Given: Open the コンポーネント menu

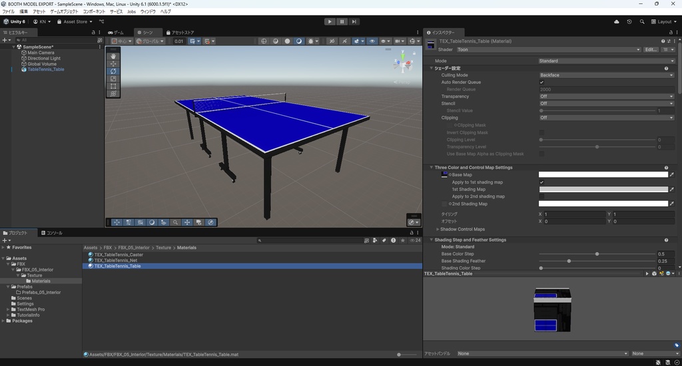Looking at the screenshot, I should tap(94, 11).
